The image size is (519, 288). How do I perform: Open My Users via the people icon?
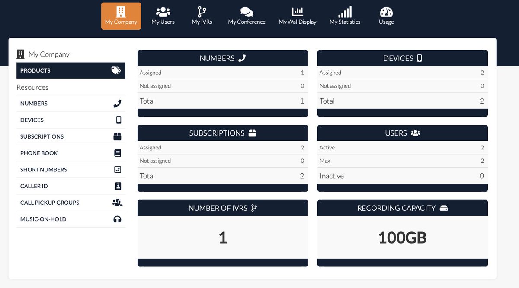click(x=163, y=10)
